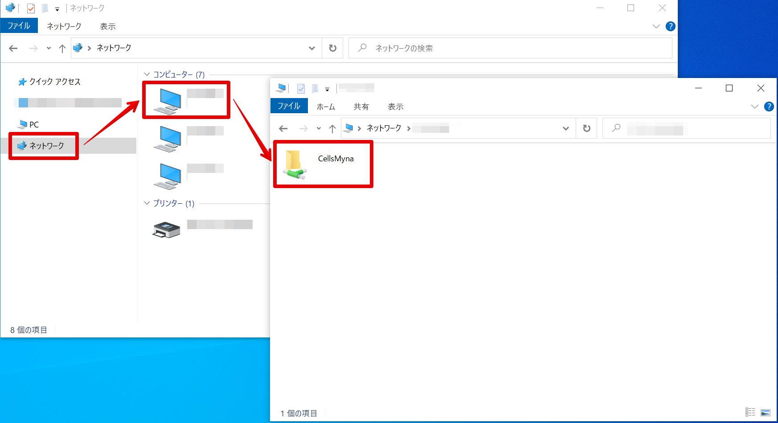The image size is (778, 423).
Task: Go forward in the front window
Action: (x=303, y=128)
